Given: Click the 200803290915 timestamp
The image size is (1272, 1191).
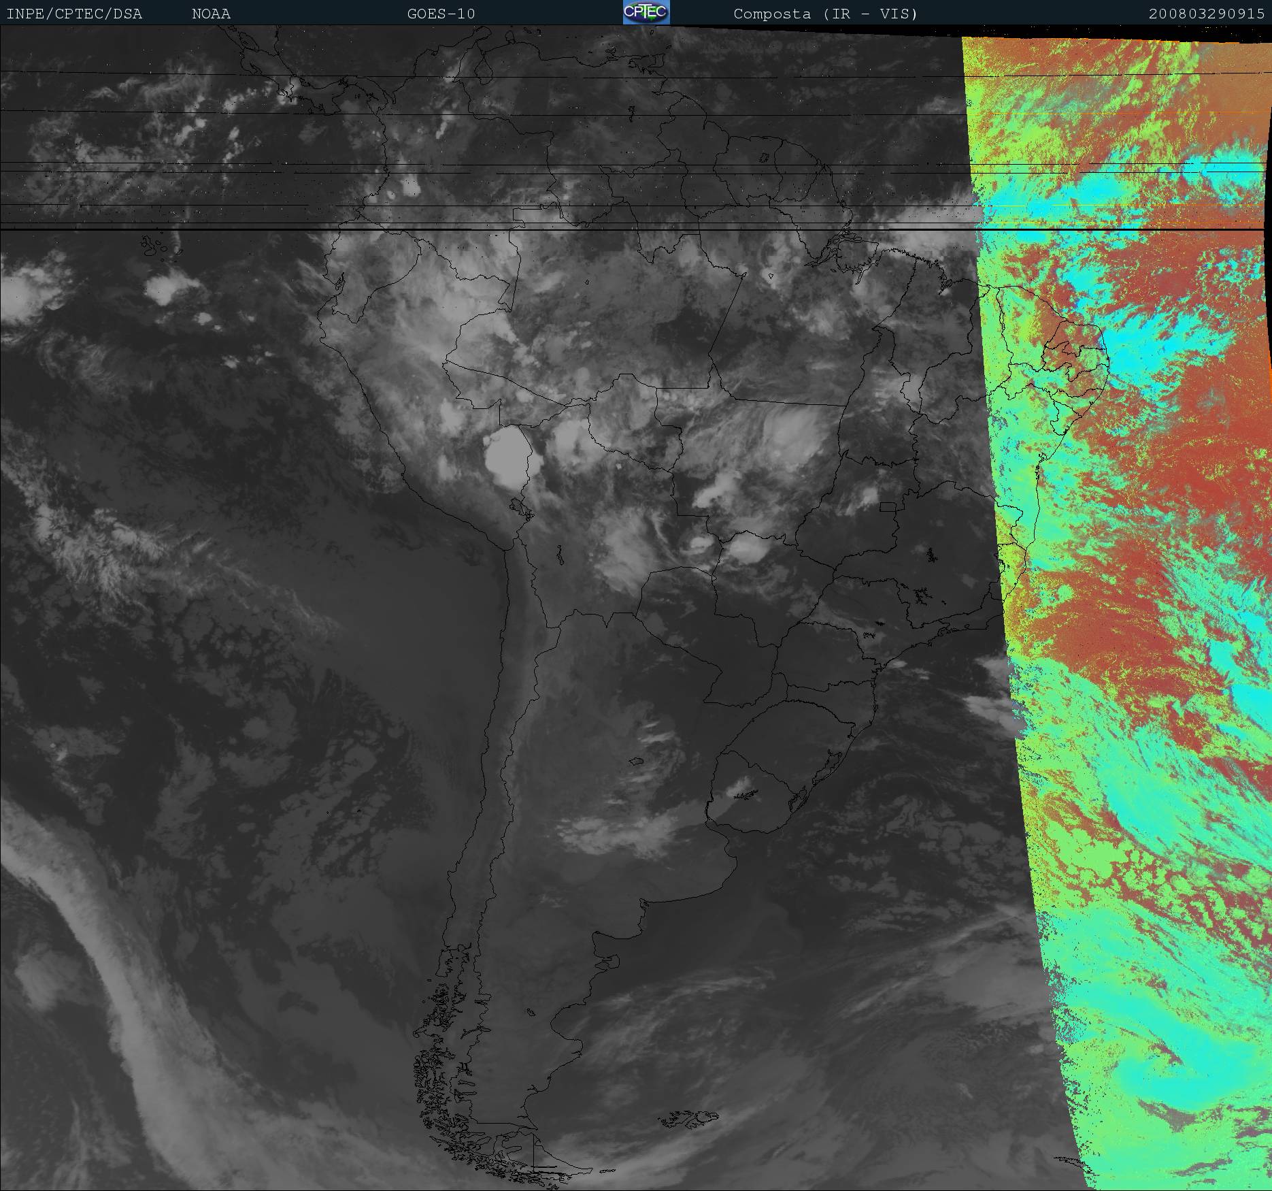Looking at the screenshot, I should click(x=1206, y=14).
